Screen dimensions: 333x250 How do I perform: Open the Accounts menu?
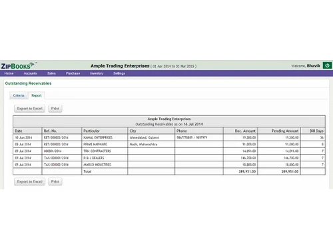point(30,73)
